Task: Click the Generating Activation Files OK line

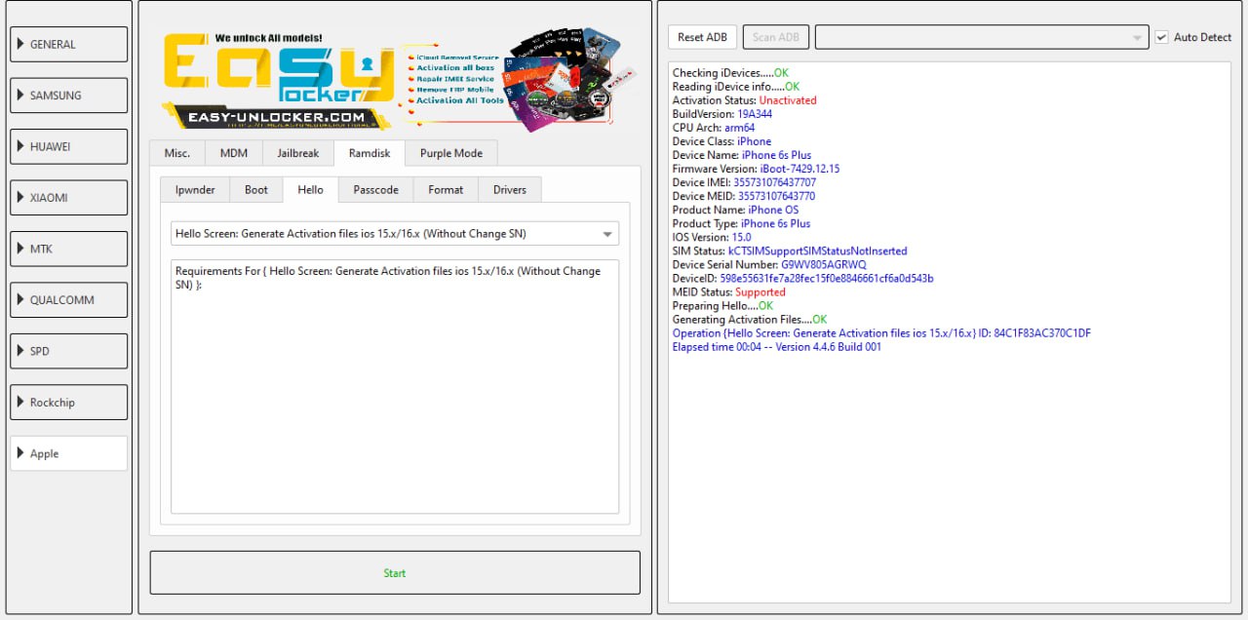Action: 750,319
